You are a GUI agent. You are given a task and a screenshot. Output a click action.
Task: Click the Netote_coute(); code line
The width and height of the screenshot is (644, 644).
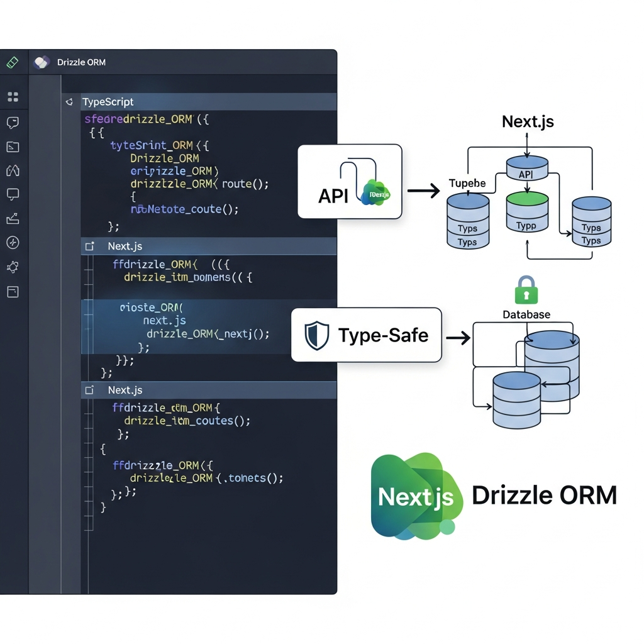(184, 209)
